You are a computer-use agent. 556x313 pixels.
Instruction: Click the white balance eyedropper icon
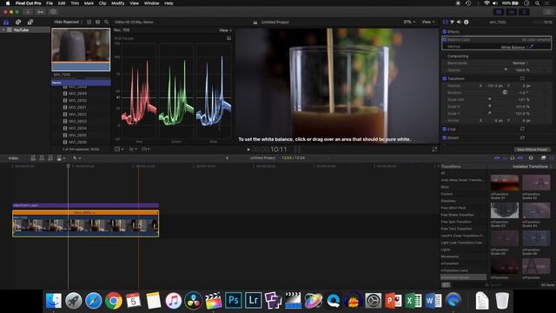coord(532,46)
